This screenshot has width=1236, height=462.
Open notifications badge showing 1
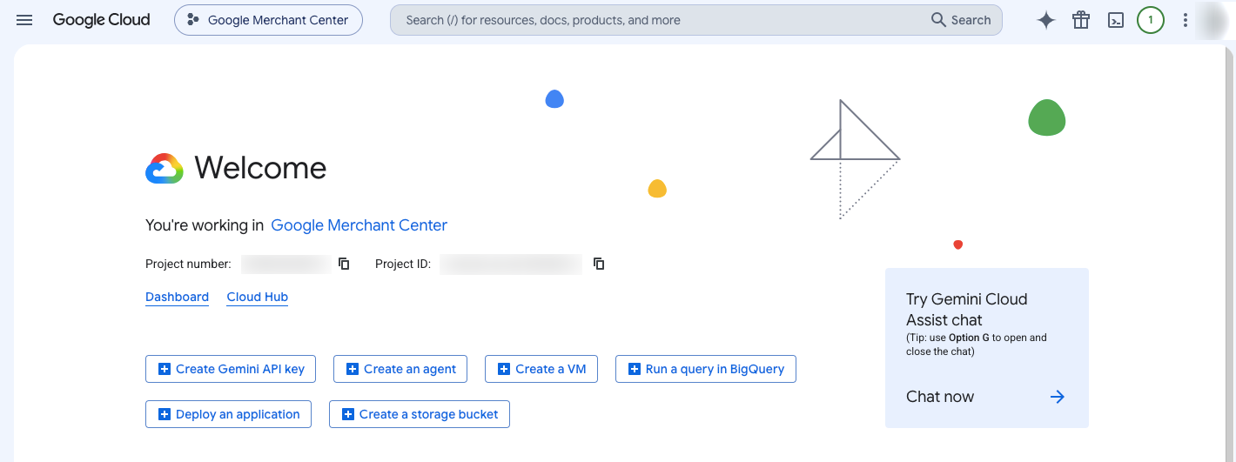point(1151,20)
